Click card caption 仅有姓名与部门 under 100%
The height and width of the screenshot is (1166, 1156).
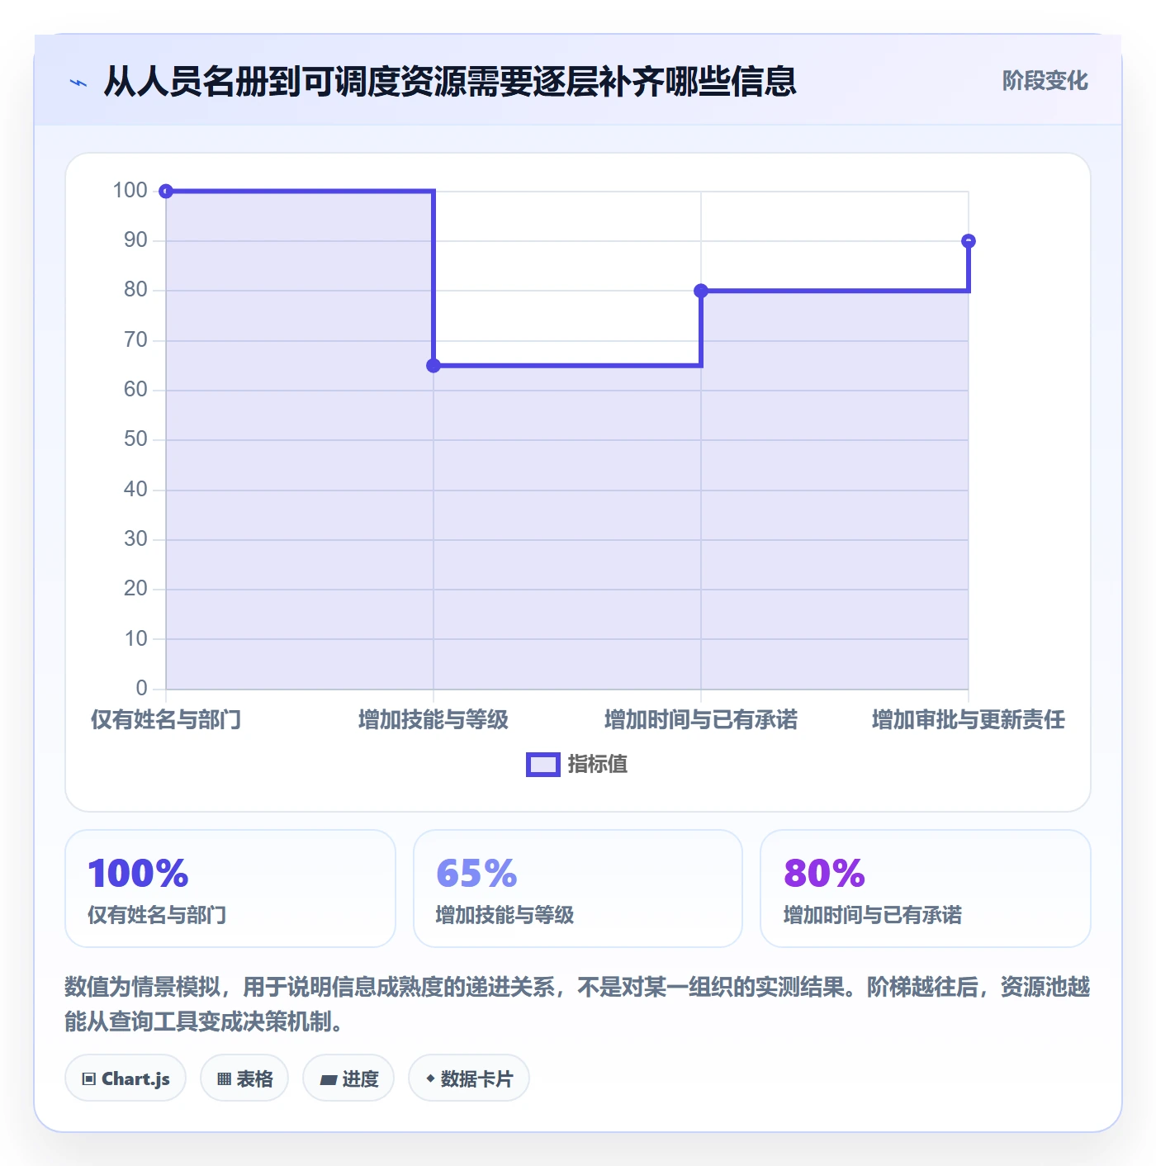(x=157, y=915)
